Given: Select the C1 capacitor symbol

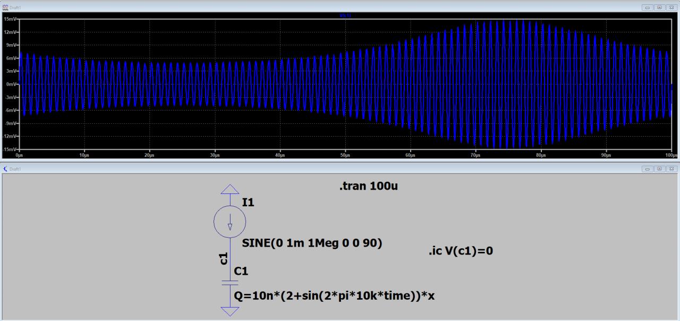Looking at the screenshot, I should [230, 284].
